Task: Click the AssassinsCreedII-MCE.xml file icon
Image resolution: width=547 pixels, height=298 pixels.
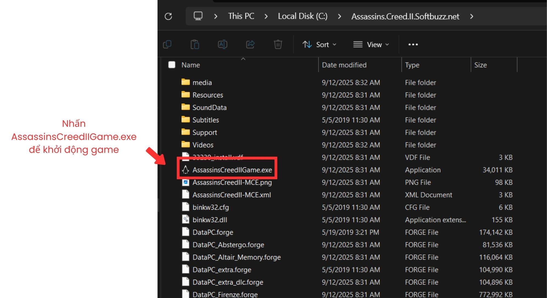Action: 186,194
